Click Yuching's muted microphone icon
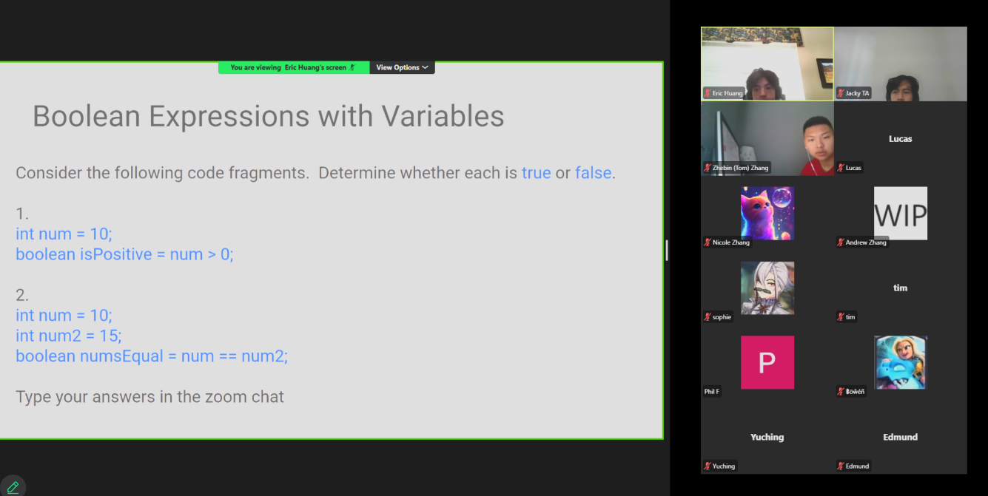The image size is (988, 496). (x=708, y=466)
